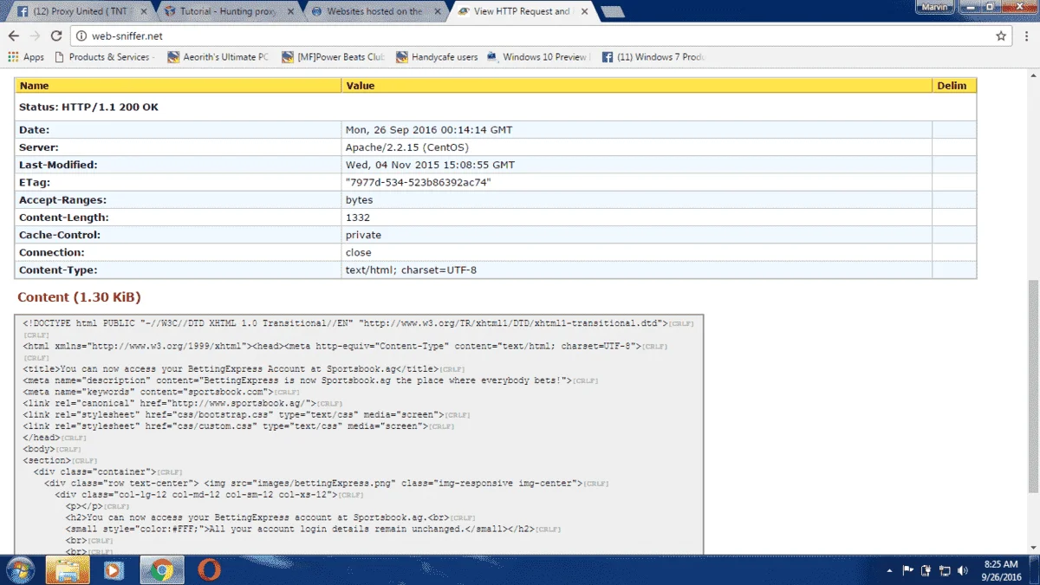Open the Windows 10 Preview bookmark
Screen dimensions: 1040x585
click(x=540, y=57)
